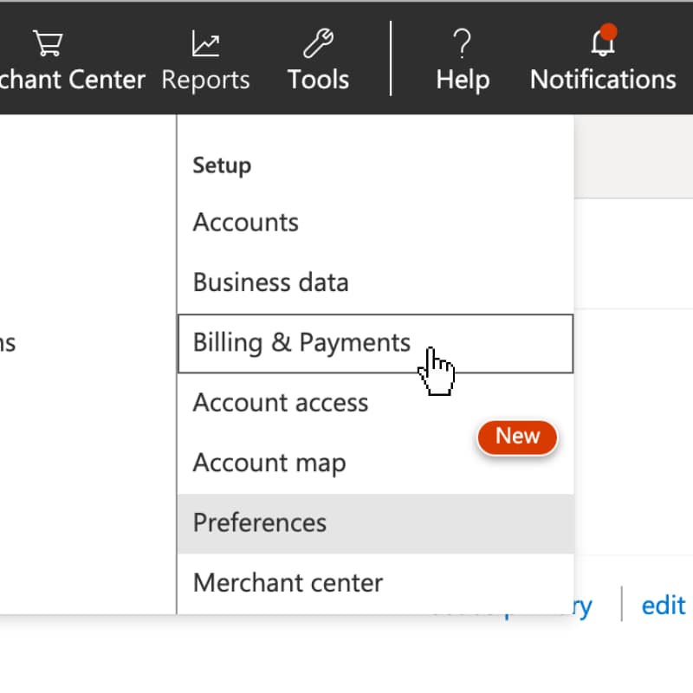
Task: Click the blue edit link
Action: click(x=664, y=605)
